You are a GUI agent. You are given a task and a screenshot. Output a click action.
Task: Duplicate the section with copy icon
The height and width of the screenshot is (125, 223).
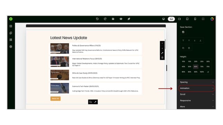point(183,48)
